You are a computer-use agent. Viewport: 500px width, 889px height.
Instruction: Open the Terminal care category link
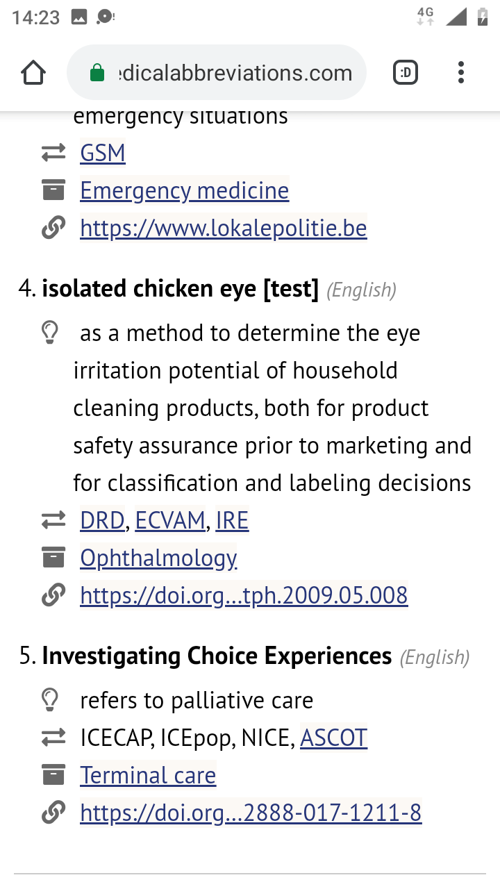pos(148,775)
